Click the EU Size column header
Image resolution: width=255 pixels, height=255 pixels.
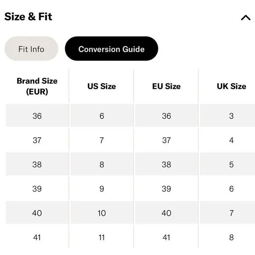(166, 86)
